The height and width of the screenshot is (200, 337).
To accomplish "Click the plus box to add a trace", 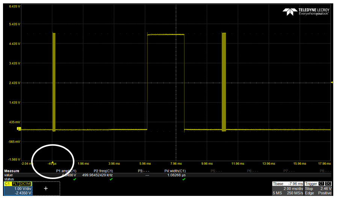I will point(46,188).
